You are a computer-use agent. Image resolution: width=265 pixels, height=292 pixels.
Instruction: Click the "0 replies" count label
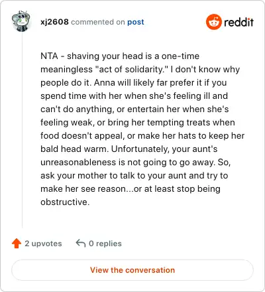pyautogui.click(x=105, y=244)
